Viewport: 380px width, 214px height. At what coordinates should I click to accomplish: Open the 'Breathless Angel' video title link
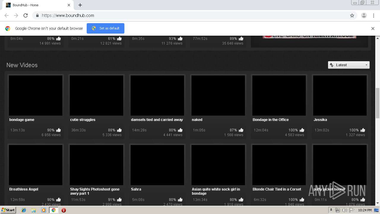point(24,189)
